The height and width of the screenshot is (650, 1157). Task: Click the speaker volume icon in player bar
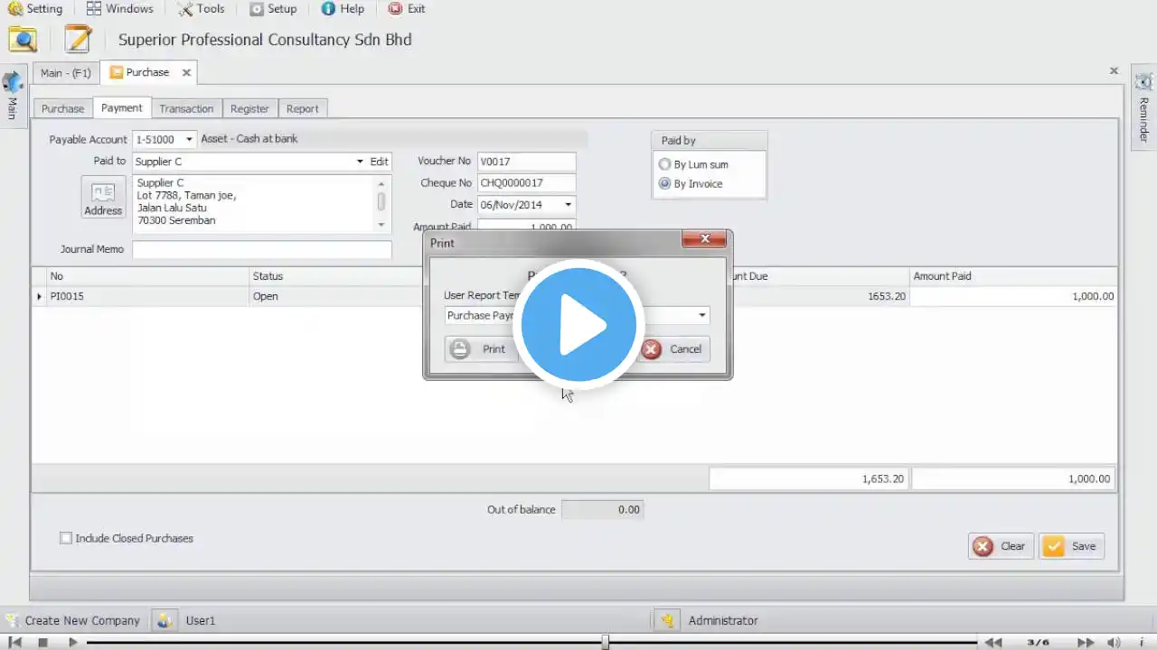click(1115, 642)
